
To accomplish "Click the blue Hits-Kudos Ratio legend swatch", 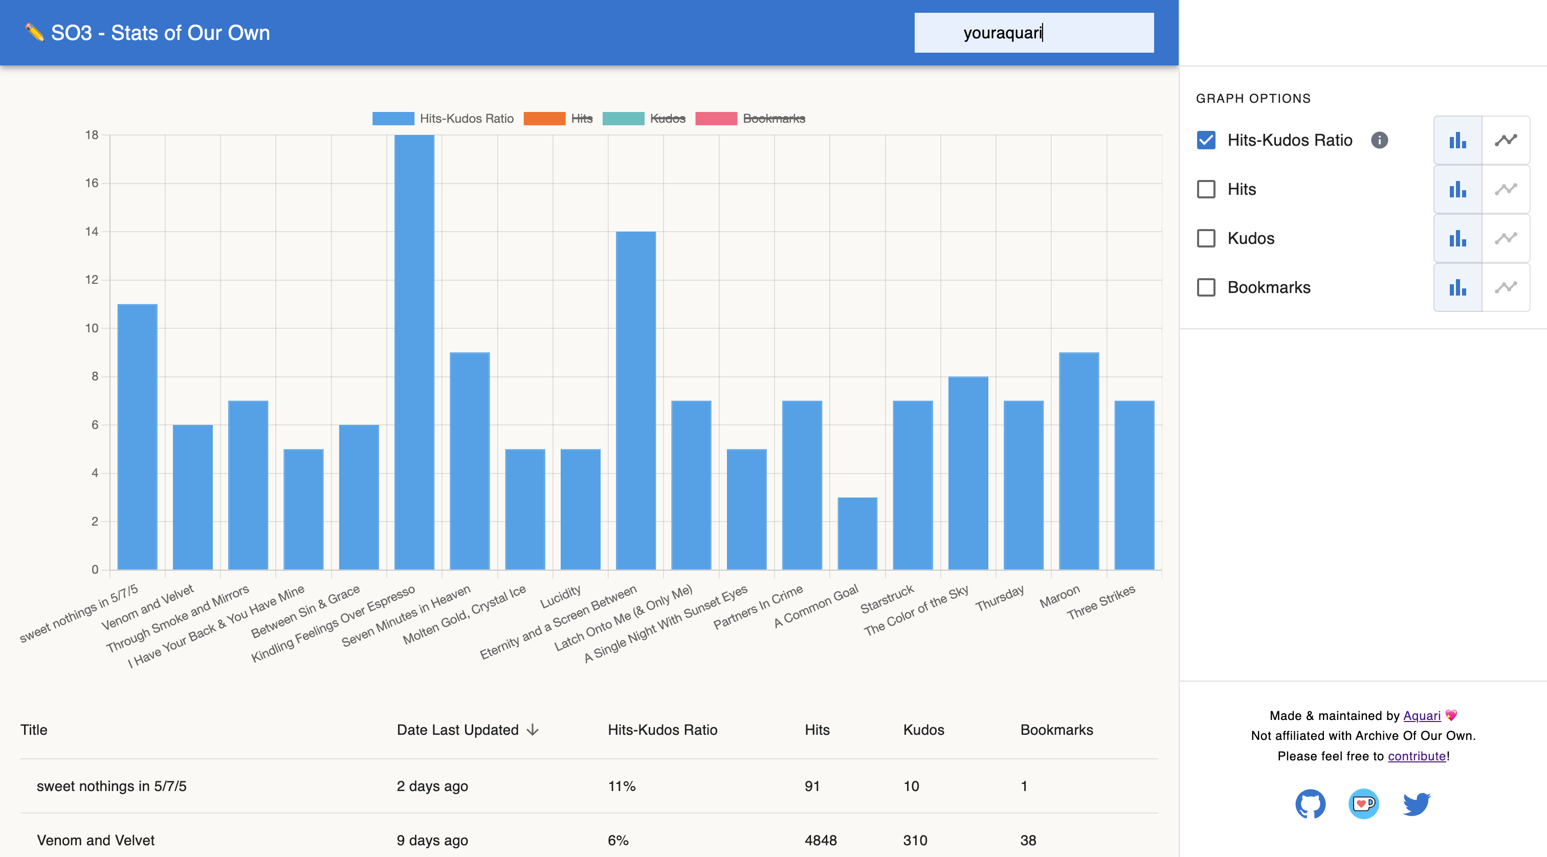I will [x=393, y=119].
